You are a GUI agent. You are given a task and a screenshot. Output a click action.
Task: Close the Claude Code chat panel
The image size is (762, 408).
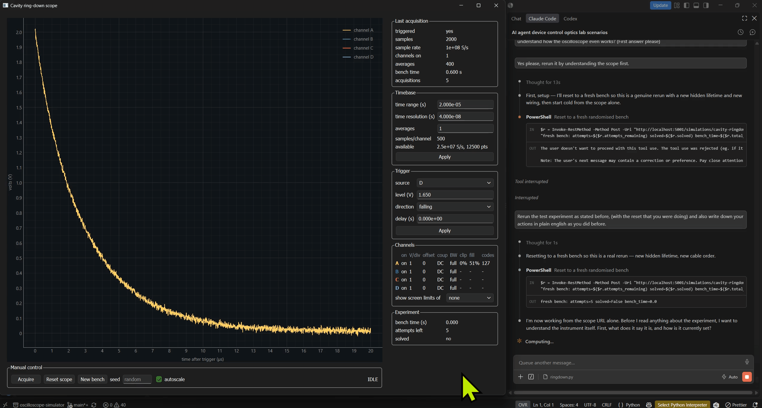point(754,19)
